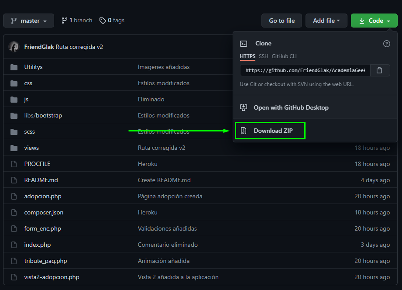Expand the Add file dropdown
The height and width of the screenshot is (290, 402).
pyautogui.click(x=326, y=21)
